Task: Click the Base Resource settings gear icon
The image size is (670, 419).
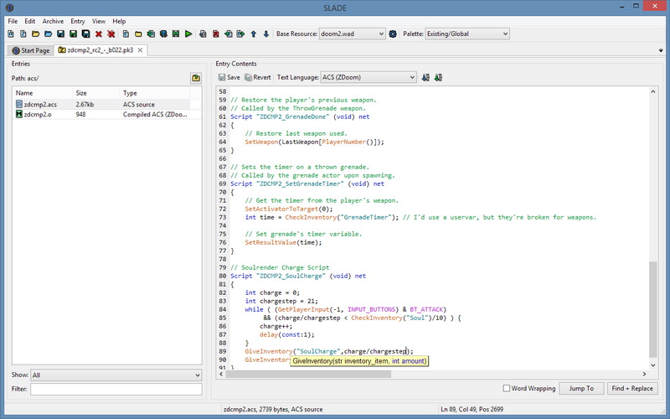Action: (x=393, y=34)
